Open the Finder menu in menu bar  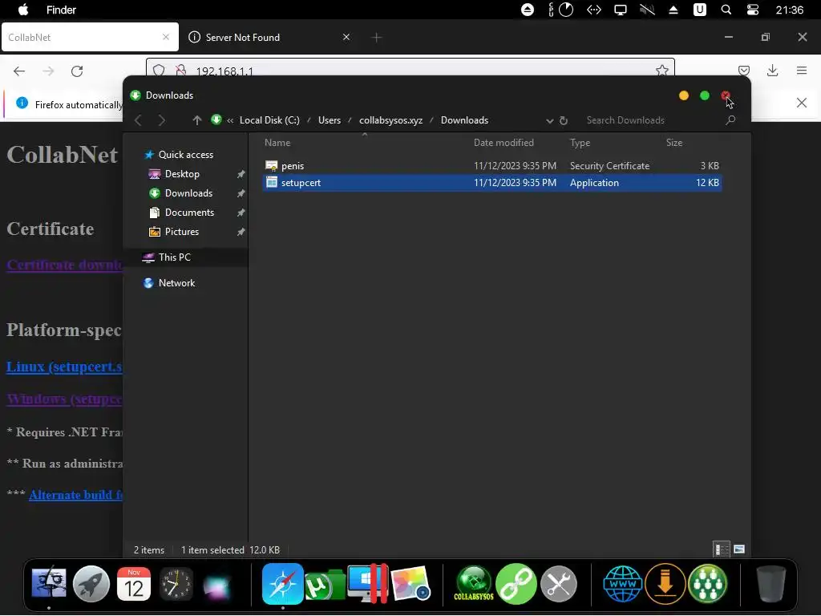click(61, 10)
